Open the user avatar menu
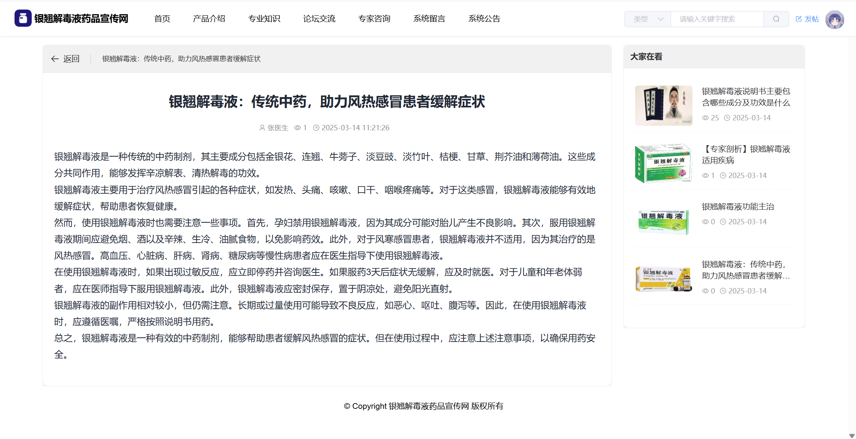856x439 pixels. (x=834, y=19)
